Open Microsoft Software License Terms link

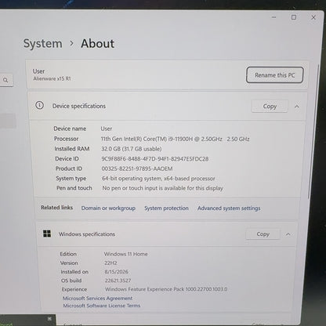point(102,306)
